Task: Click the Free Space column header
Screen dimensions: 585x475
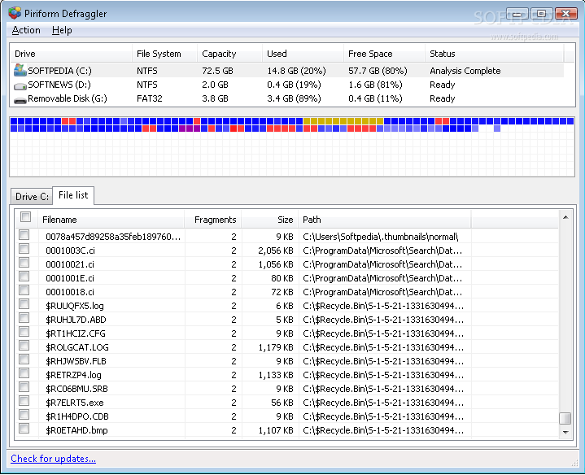Action: (384, 54)
